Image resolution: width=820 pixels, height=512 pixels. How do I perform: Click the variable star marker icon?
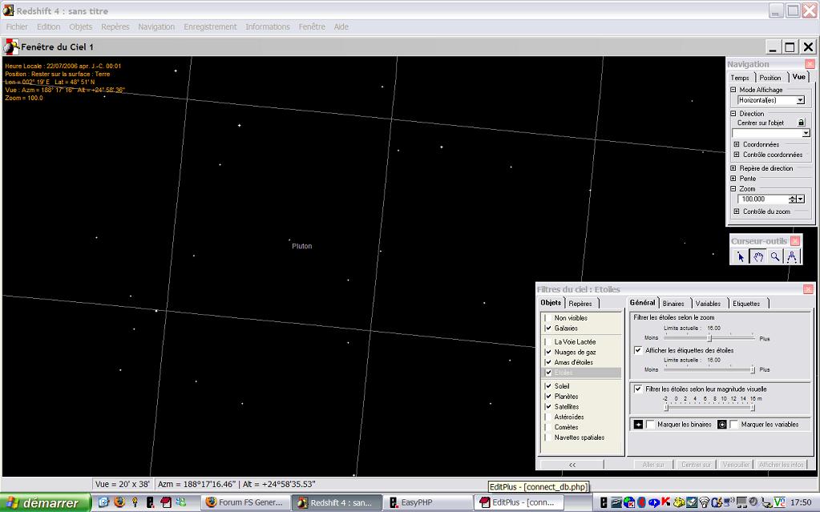coord(721,424)
